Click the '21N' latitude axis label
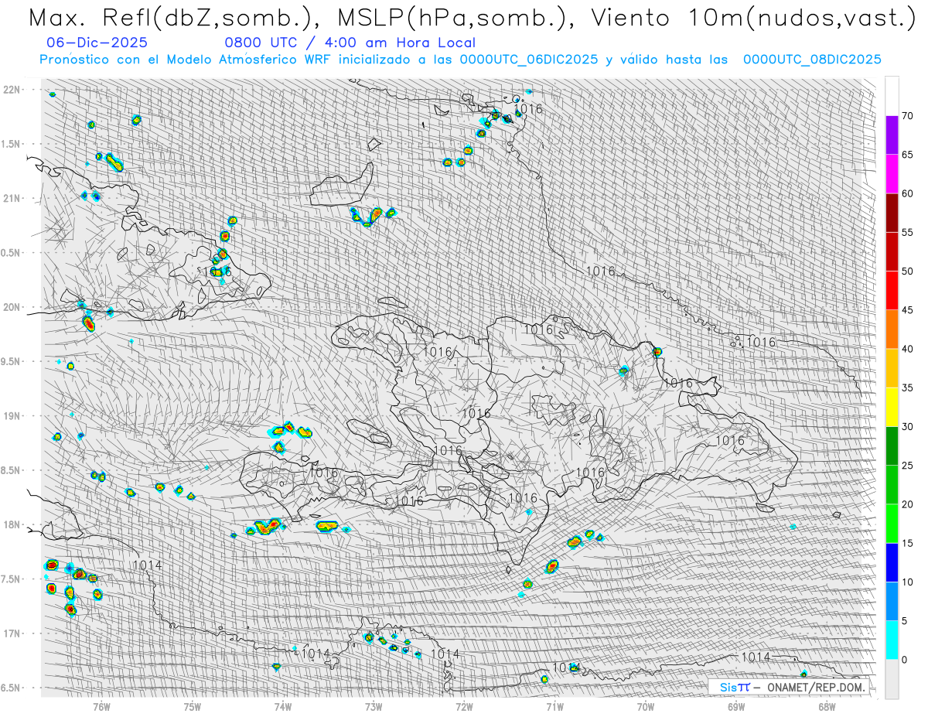Image resolution: width=928 pixels, height=717 pixels. pos(12,198)
